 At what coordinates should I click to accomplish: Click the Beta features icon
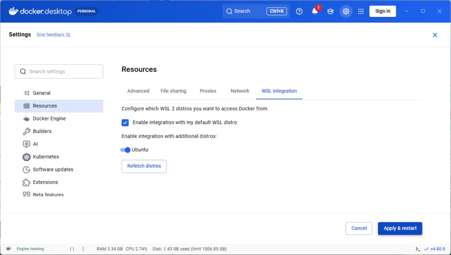click(26, 194)
